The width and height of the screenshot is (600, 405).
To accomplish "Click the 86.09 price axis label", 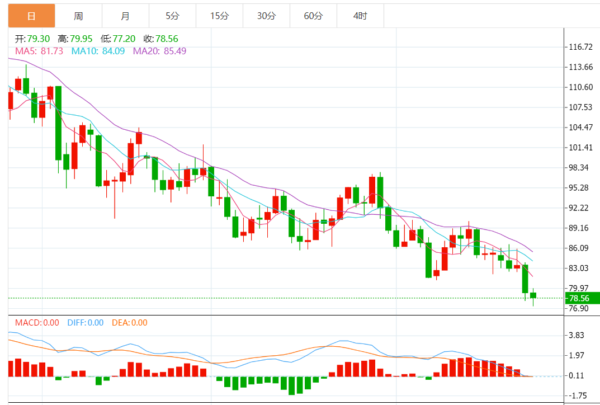I will coord(579,248).
